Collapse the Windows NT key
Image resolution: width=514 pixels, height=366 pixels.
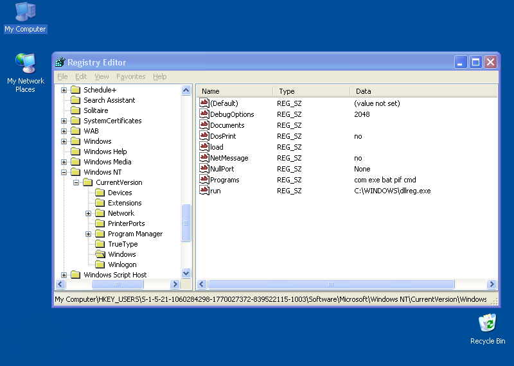(x=64, y=172)
